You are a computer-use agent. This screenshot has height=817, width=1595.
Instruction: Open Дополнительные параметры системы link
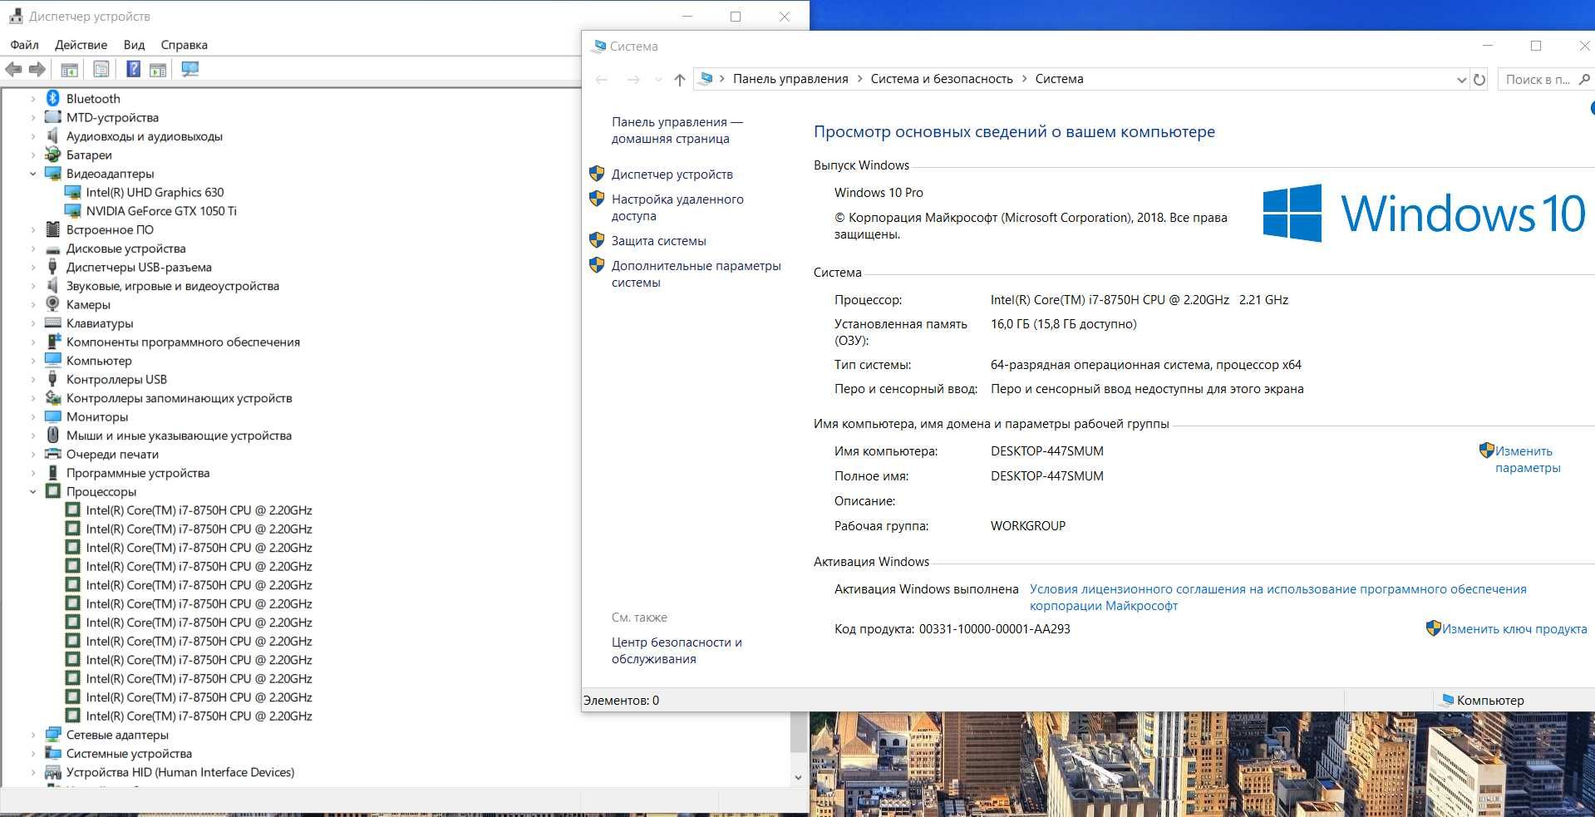coord(697,273)
